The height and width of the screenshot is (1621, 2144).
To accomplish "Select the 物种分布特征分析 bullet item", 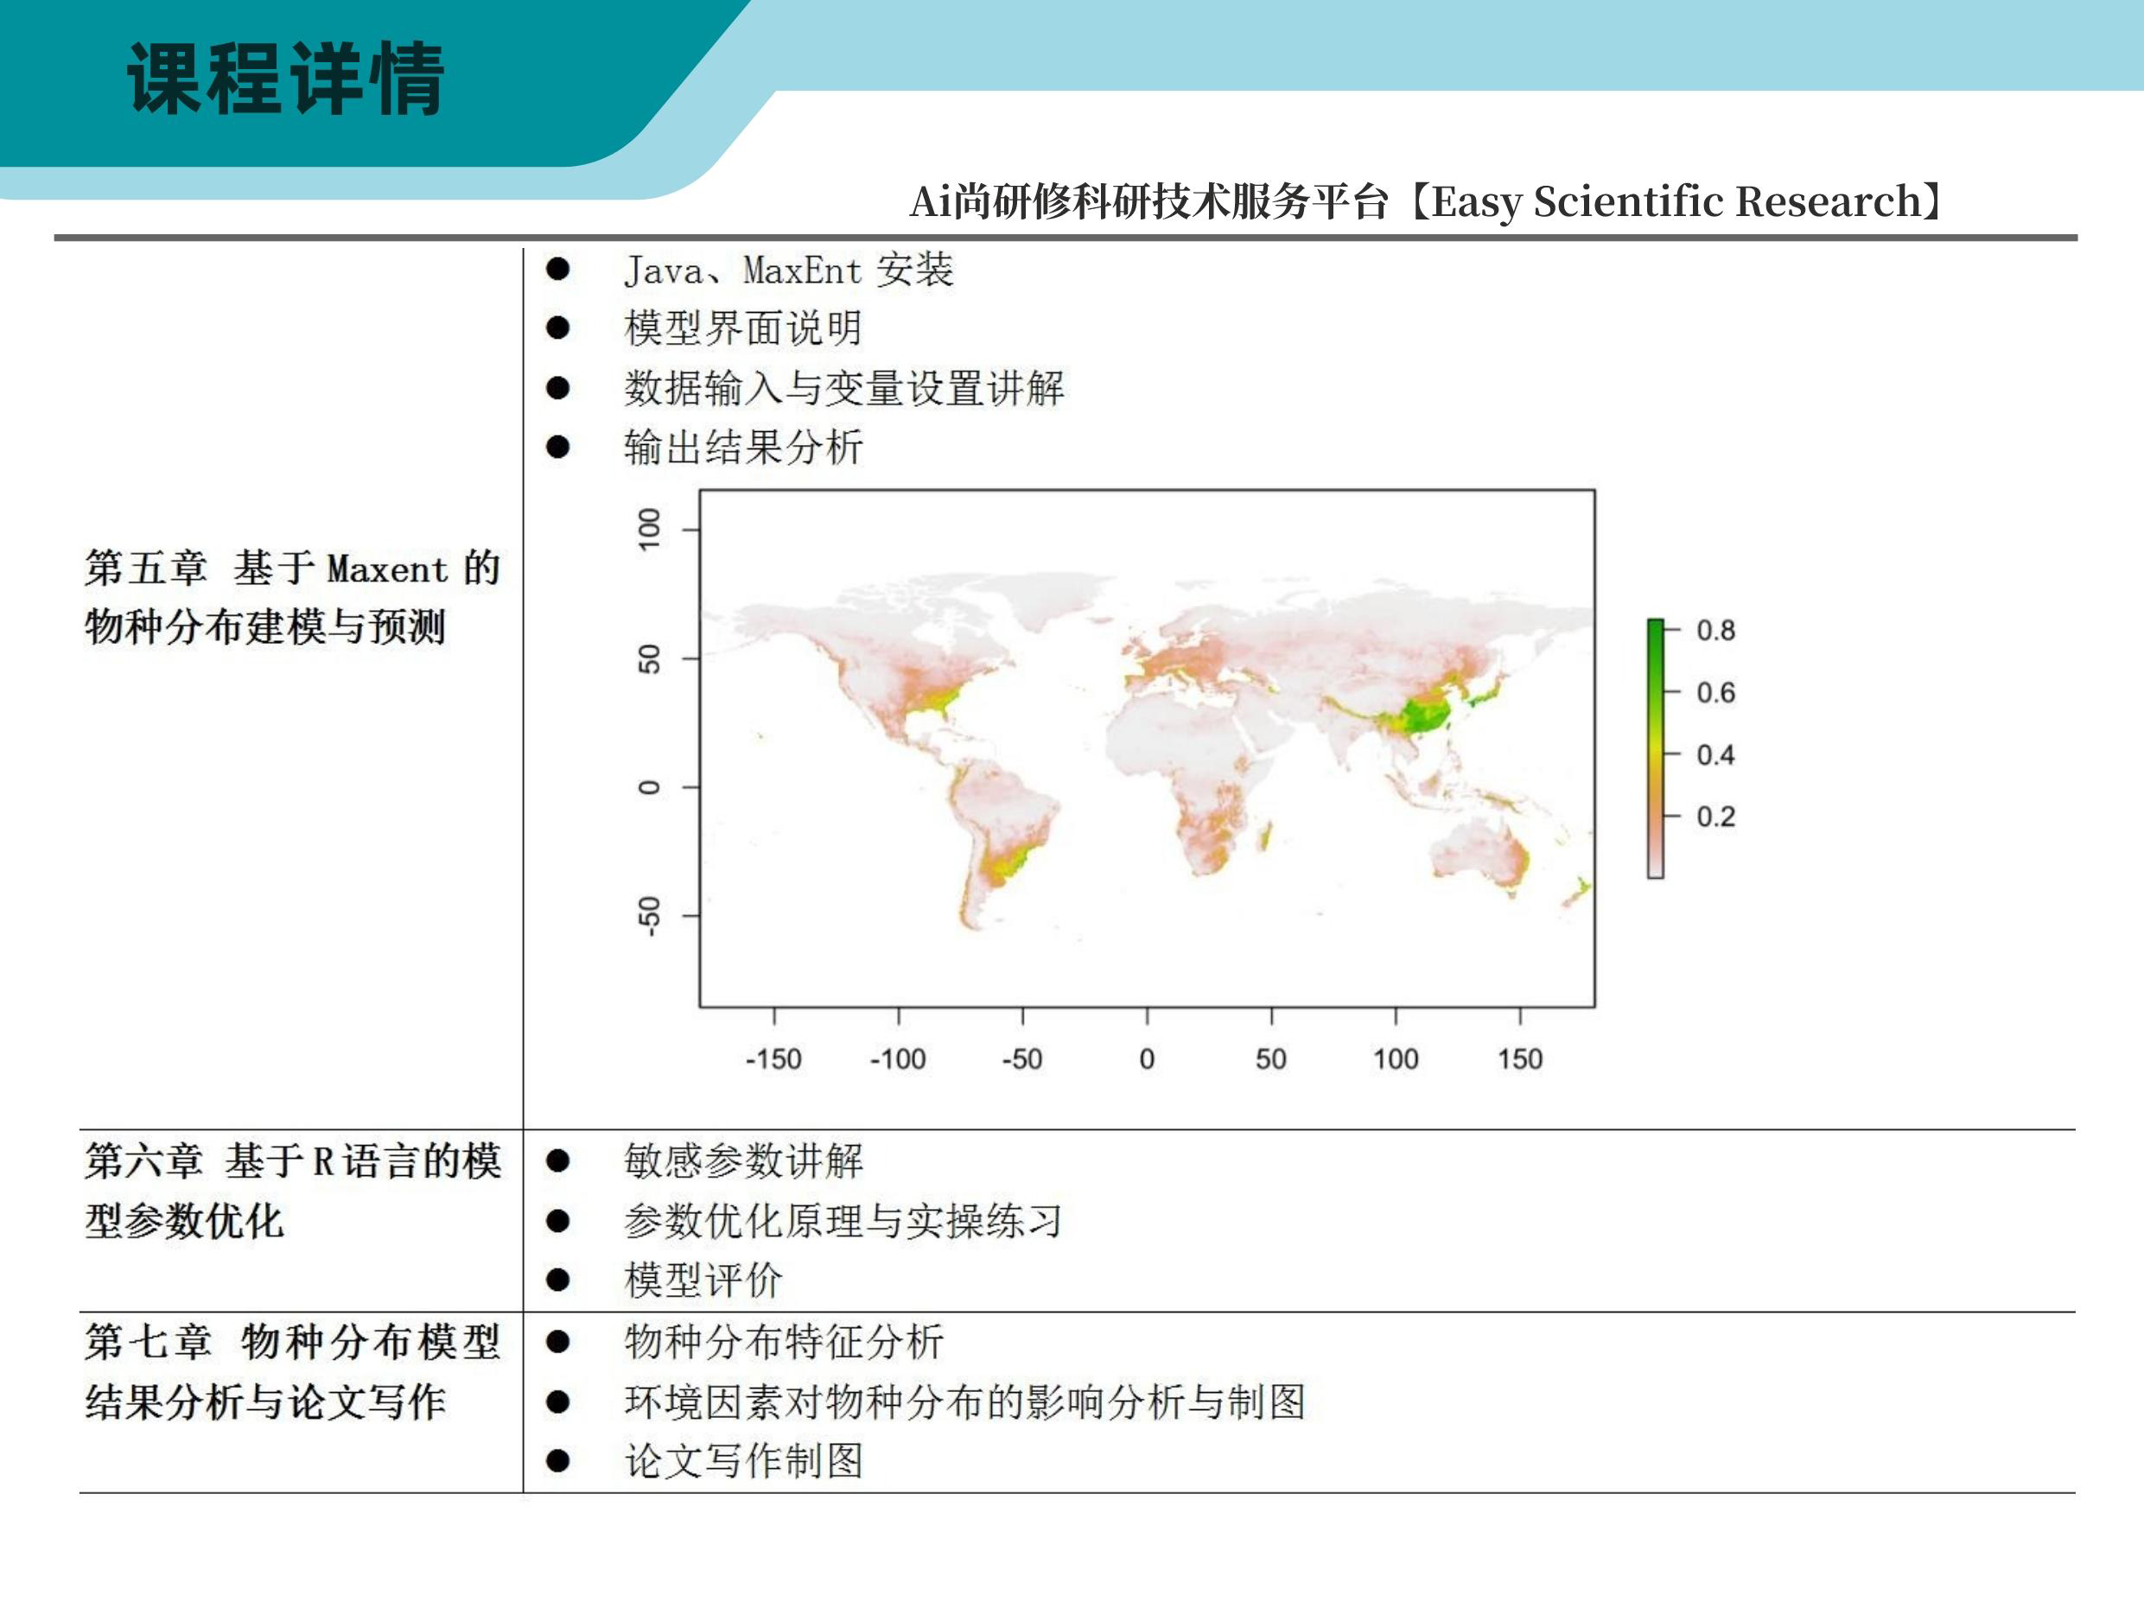I will (x=783, y=1342).
